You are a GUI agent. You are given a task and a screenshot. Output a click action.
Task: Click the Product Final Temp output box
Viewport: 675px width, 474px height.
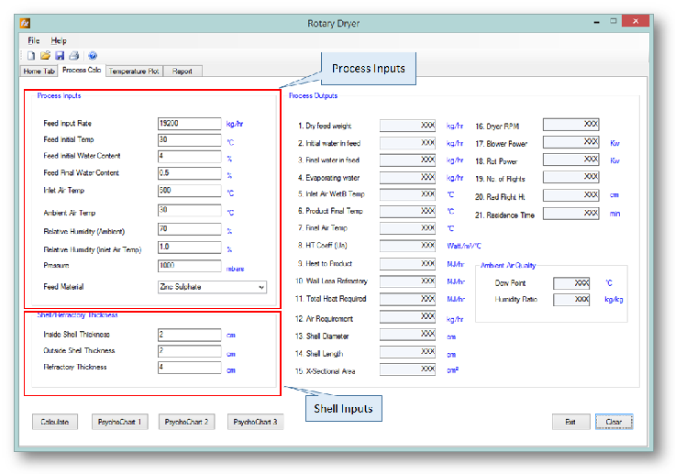408,211
